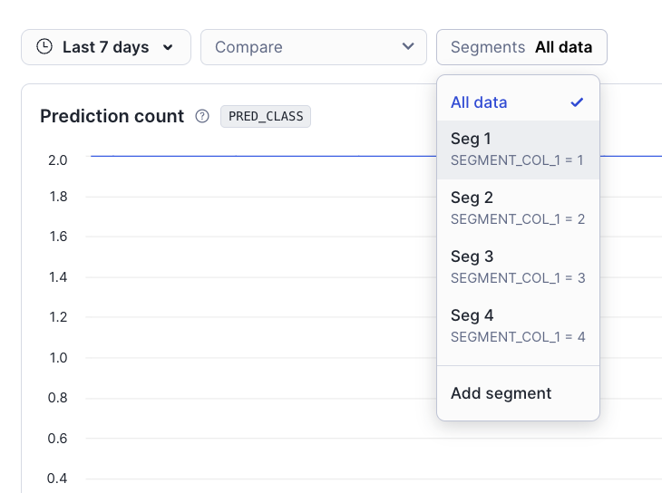The height and width of the screenshot is (493, 662).
Task: Click the PRED_CLASS tag
Action: tap(266, 116)
